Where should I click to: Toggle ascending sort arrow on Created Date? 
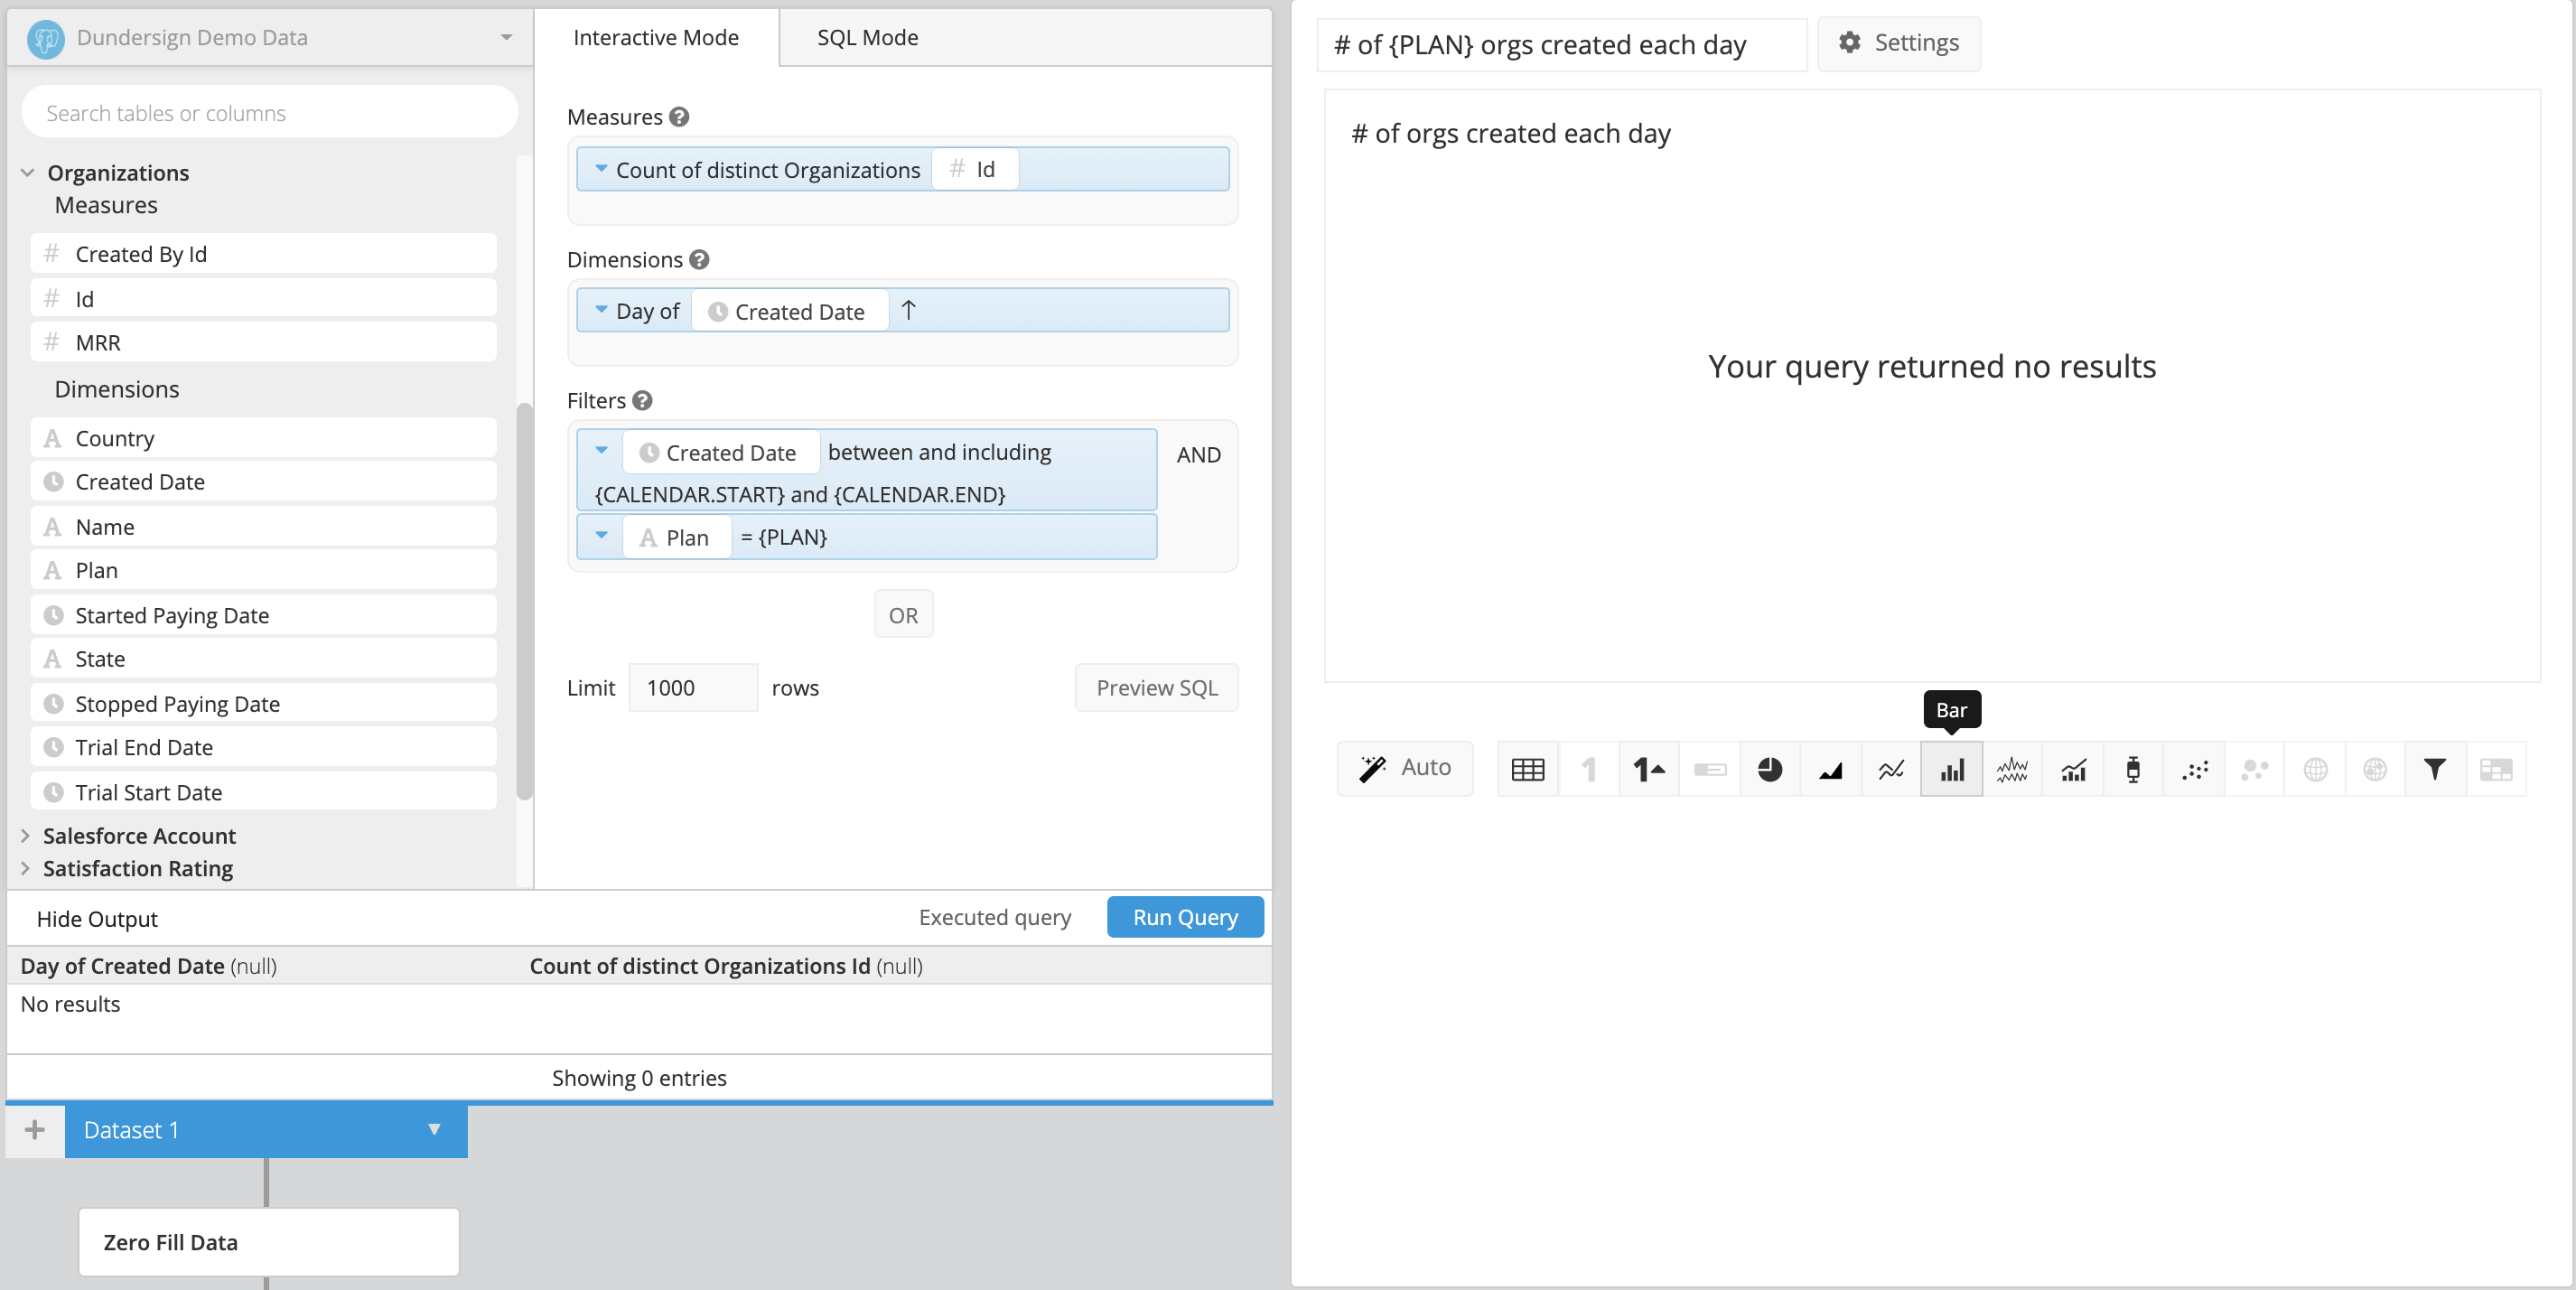pos(908,310)
